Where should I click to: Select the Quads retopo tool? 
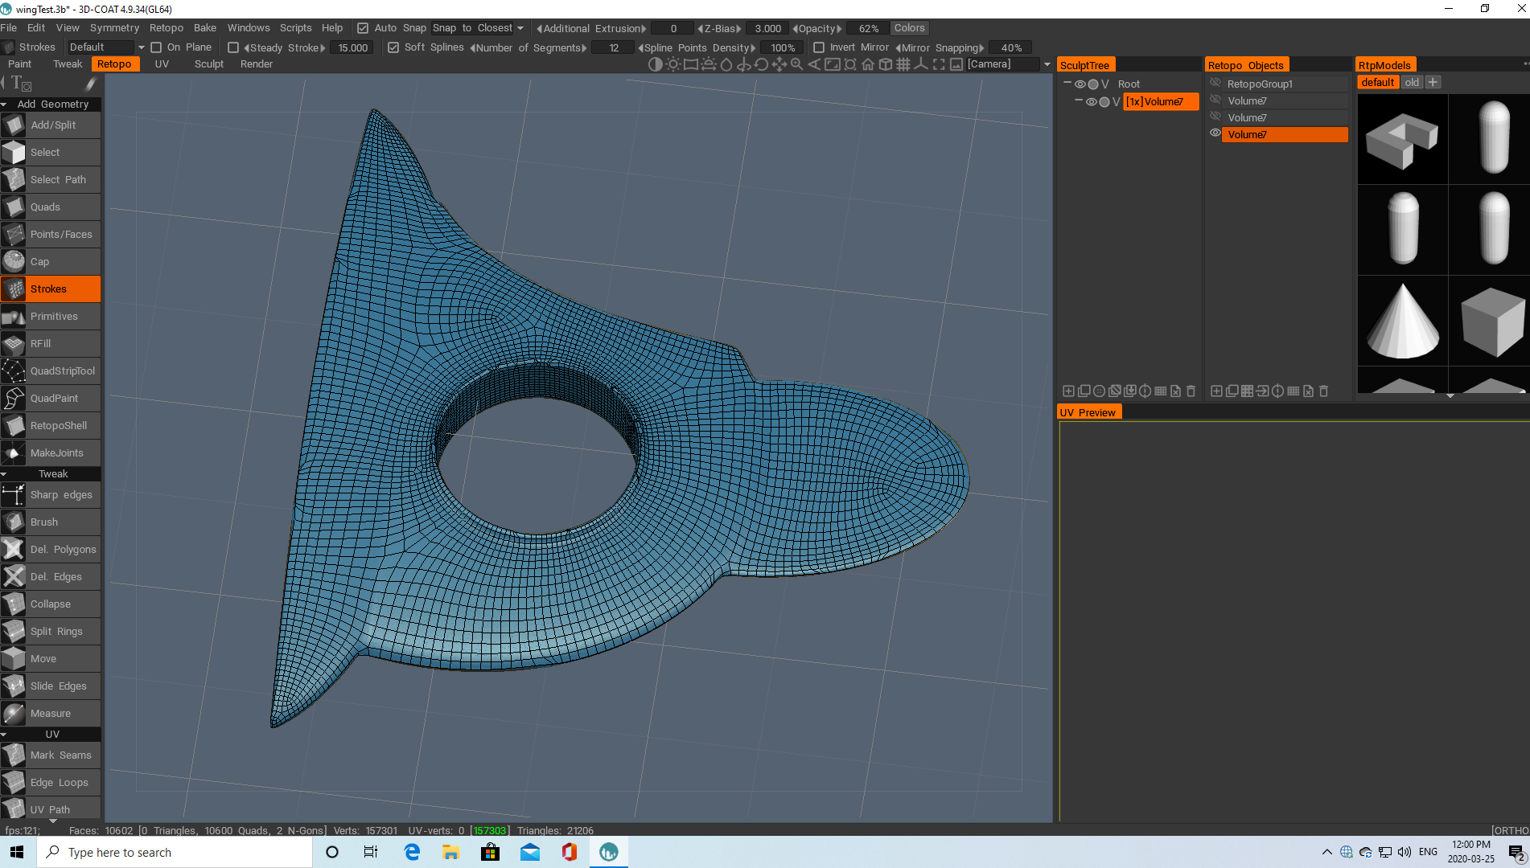[x=50, y=207]
